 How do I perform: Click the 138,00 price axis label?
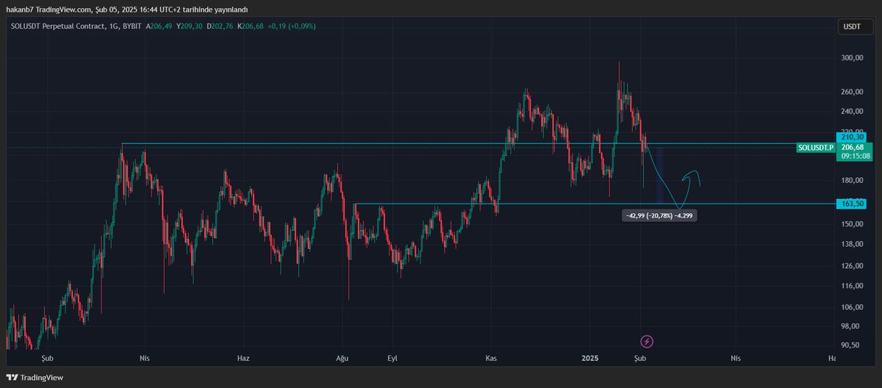[x=852, y=244]
